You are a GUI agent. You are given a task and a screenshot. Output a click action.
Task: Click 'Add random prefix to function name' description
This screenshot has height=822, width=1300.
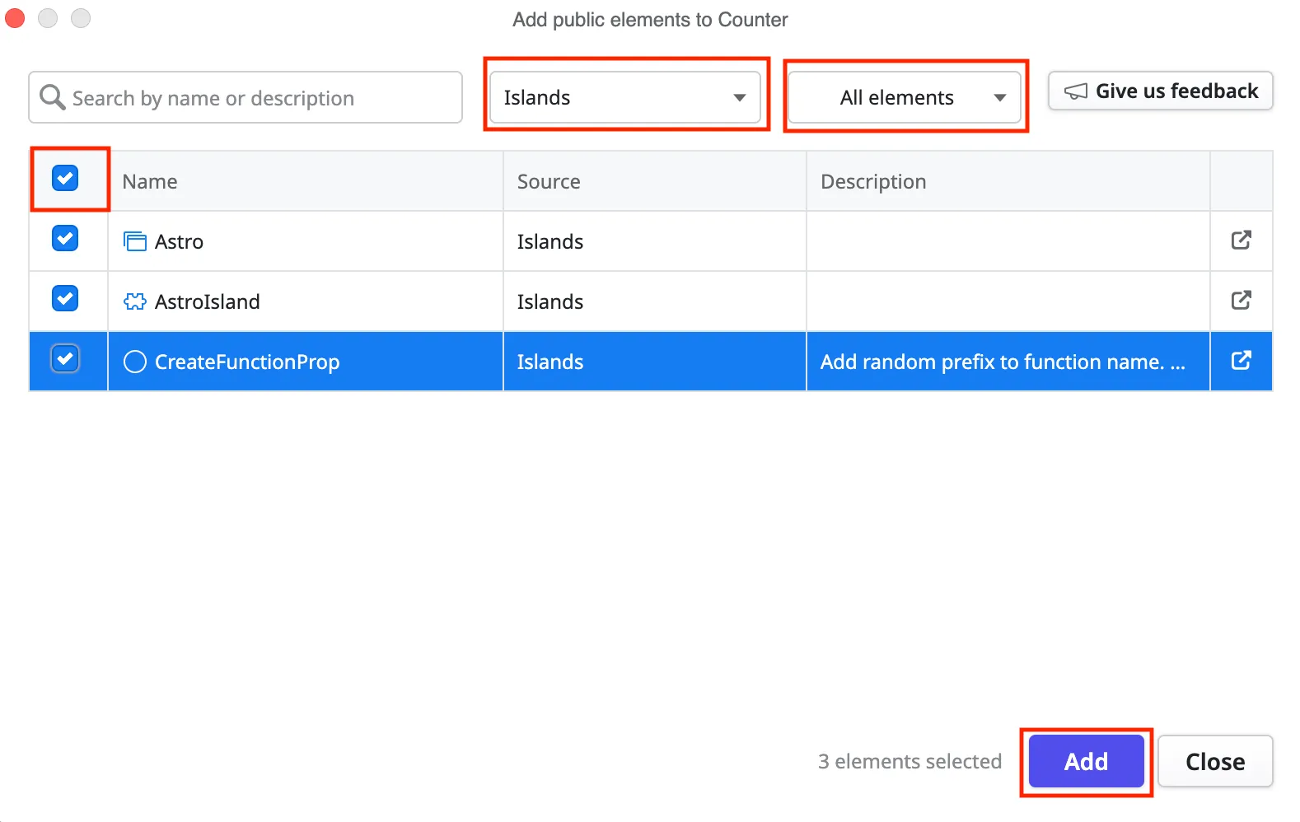[1003, 362]
